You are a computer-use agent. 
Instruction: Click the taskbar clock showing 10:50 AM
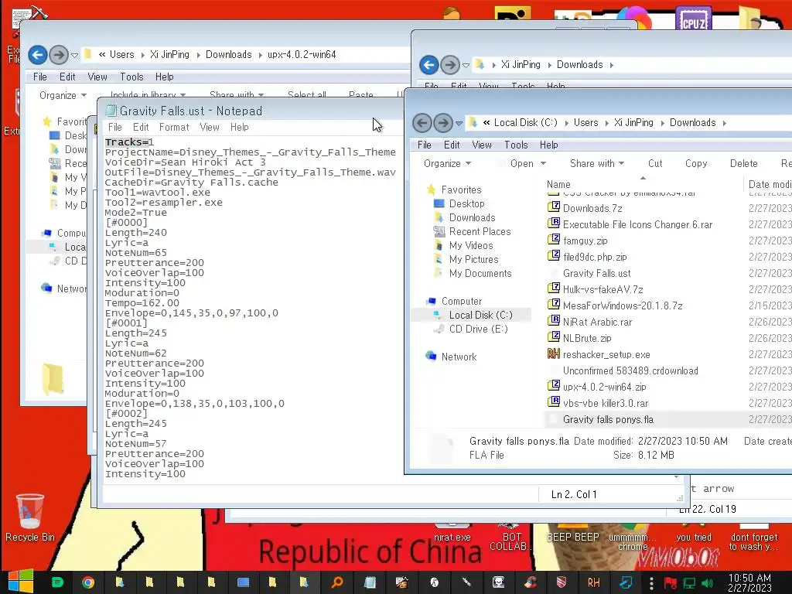click(749, 583)
